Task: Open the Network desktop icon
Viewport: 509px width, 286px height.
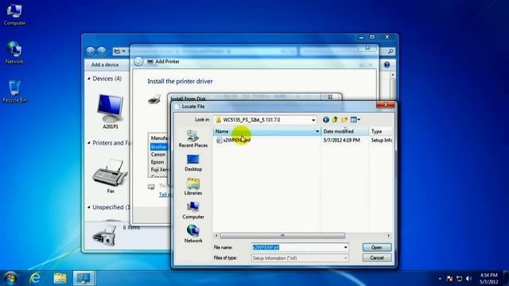Action: pos(14,52)
